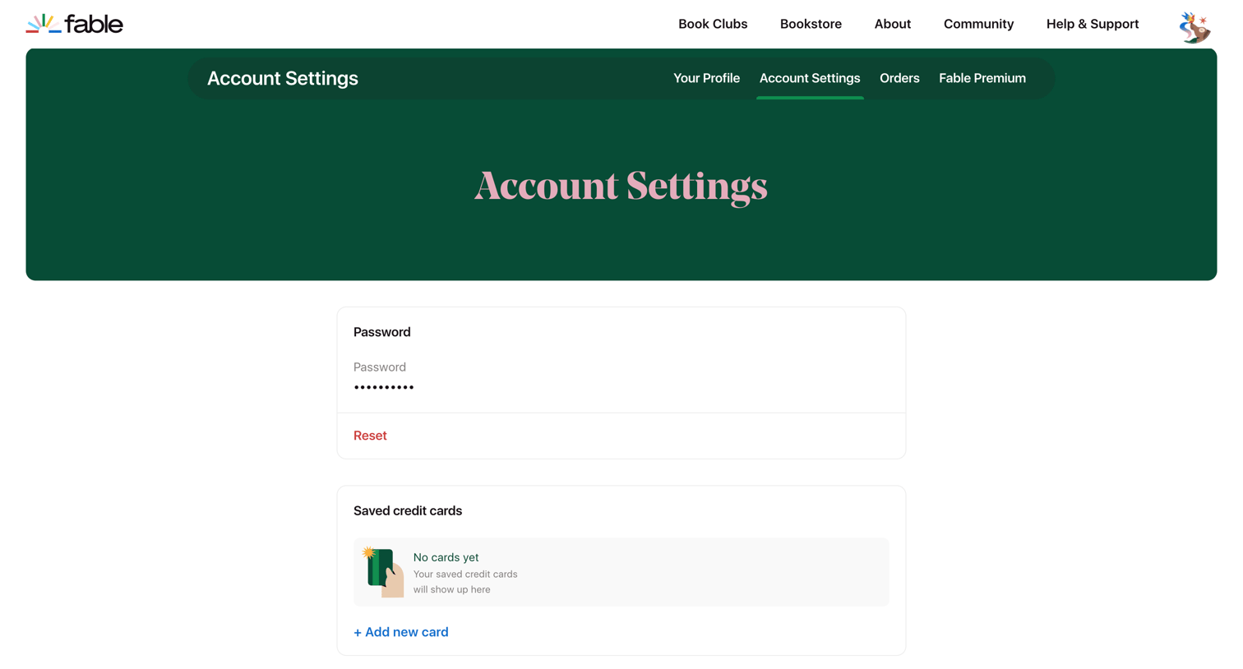Screen dimensions: 1243x669
Task: Click the pink Account Settings heading
Action: (621, 186)
